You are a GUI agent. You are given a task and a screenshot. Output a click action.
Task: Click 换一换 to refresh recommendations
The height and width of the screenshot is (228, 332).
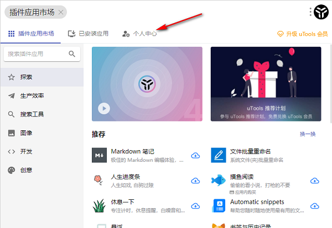[308, 134]
